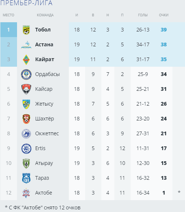The image size is (185, 212).
Task: Click the Кайрат club crest
Action: tap(26, 60)
